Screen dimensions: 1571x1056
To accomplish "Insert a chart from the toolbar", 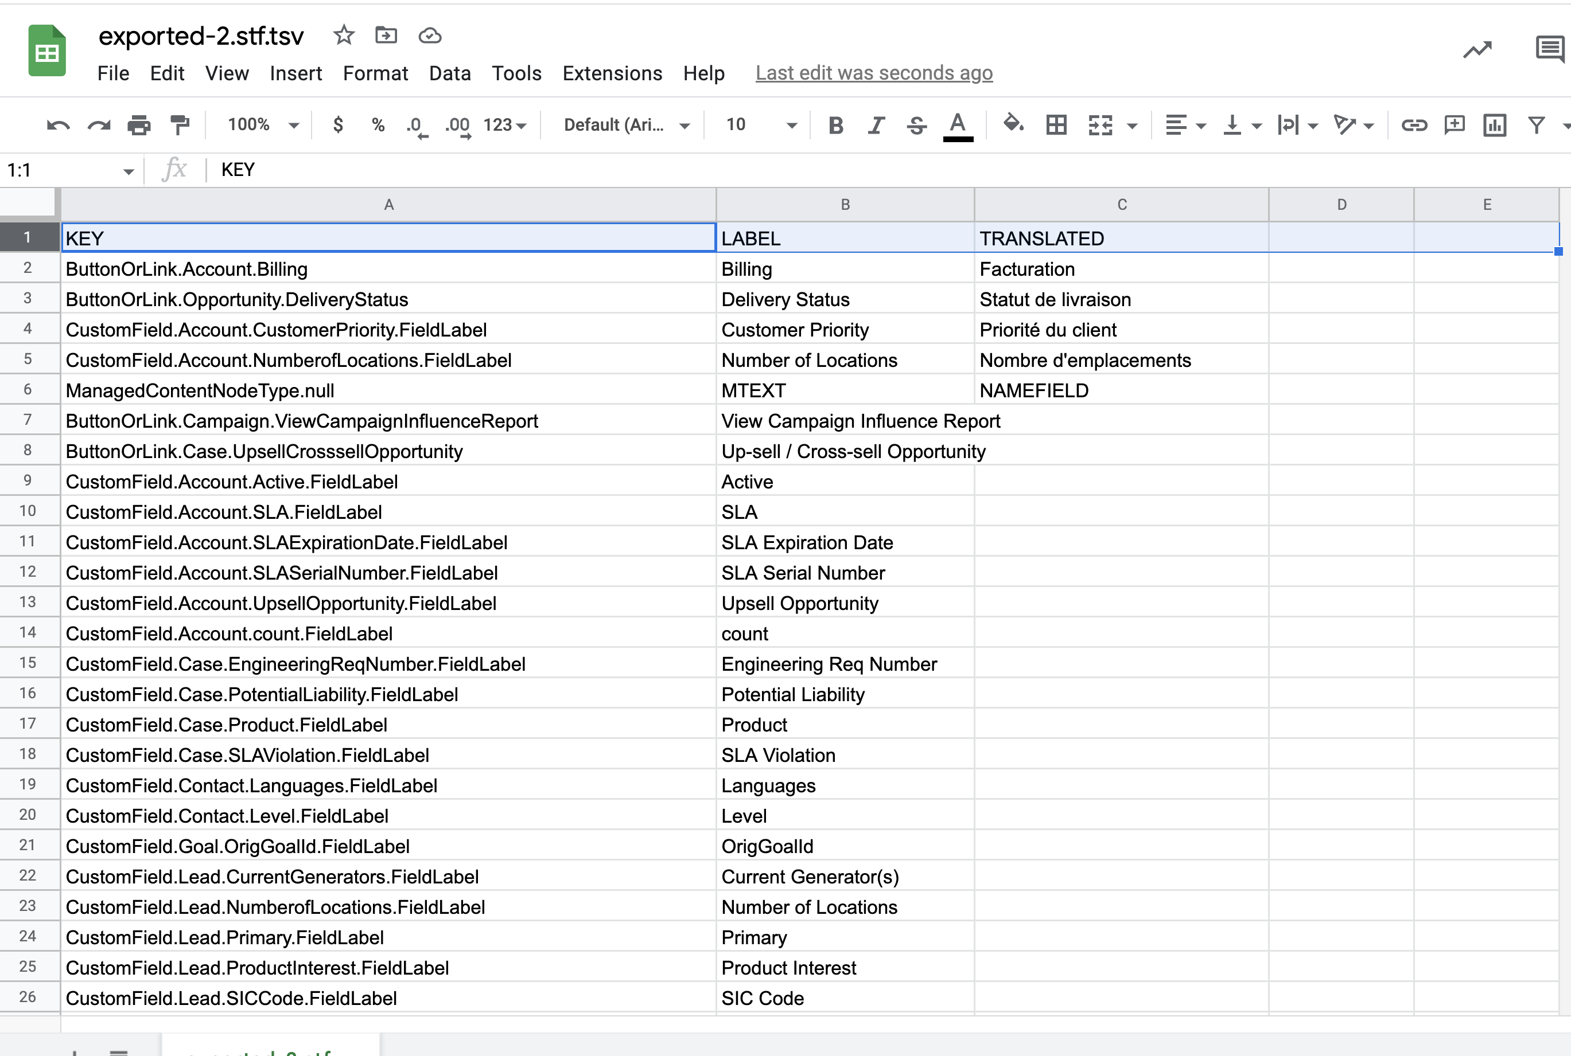I will (x=1494, y=126).
